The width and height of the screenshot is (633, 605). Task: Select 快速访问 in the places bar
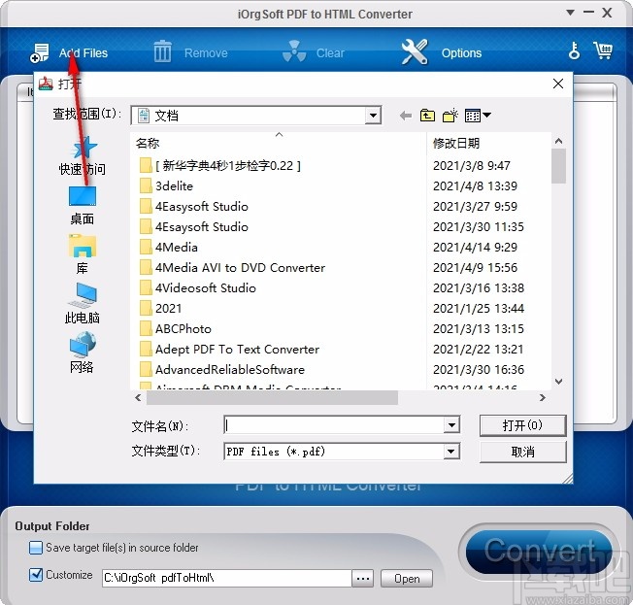83,156
